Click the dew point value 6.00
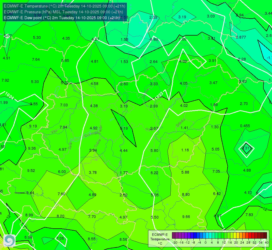The width and height of the screenshot is (272, 250). click(x=62, y=172)
